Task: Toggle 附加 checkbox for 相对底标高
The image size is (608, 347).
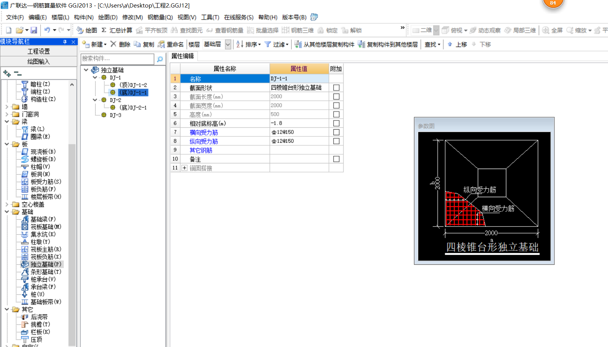Action: click(x=336, y=123)
